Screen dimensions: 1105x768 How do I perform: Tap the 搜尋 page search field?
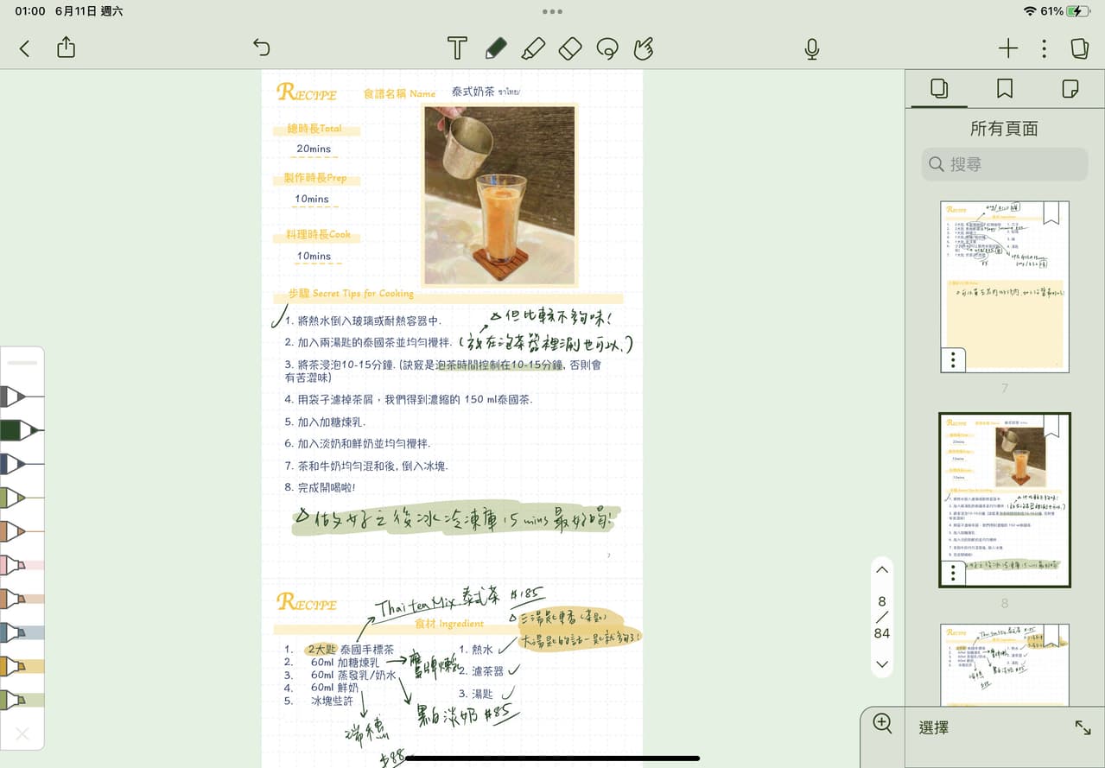(1004, 163)
